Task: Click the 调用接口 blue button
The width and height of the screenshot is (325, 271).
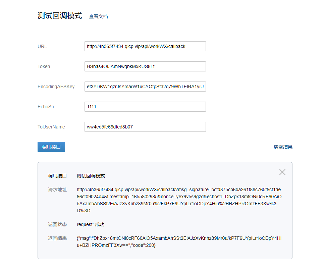Action: 51,147
